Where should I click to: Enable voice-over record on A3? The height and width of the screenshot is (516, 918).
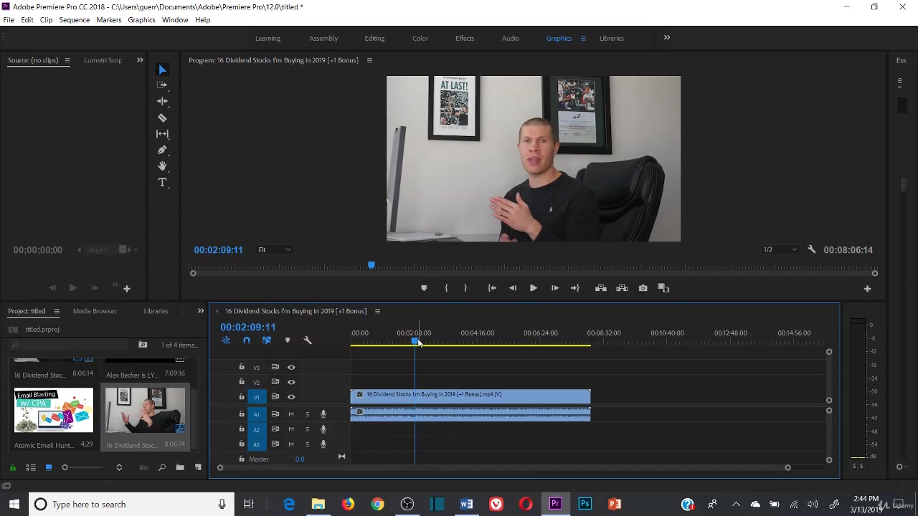pos(323,444)
